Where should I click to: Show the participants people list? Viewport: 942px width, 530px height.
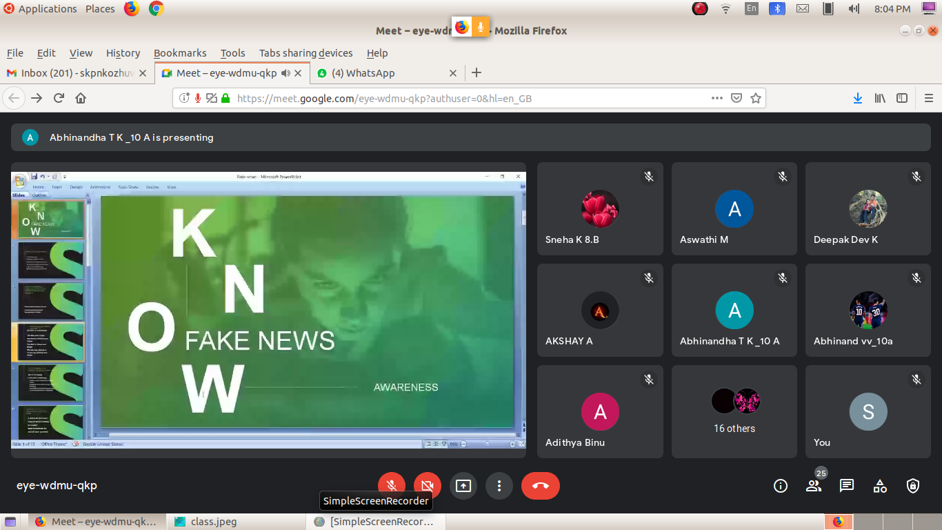click(814, 486)
